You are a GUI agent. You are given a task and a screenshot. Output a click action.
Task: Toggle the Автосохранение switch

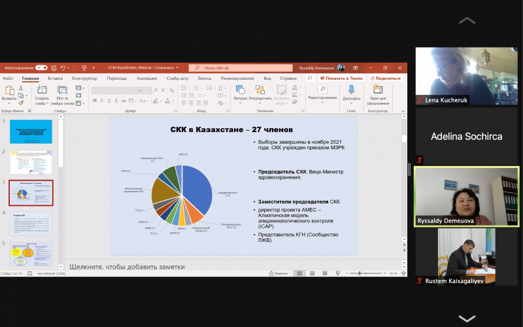click(x=41, y=67)
